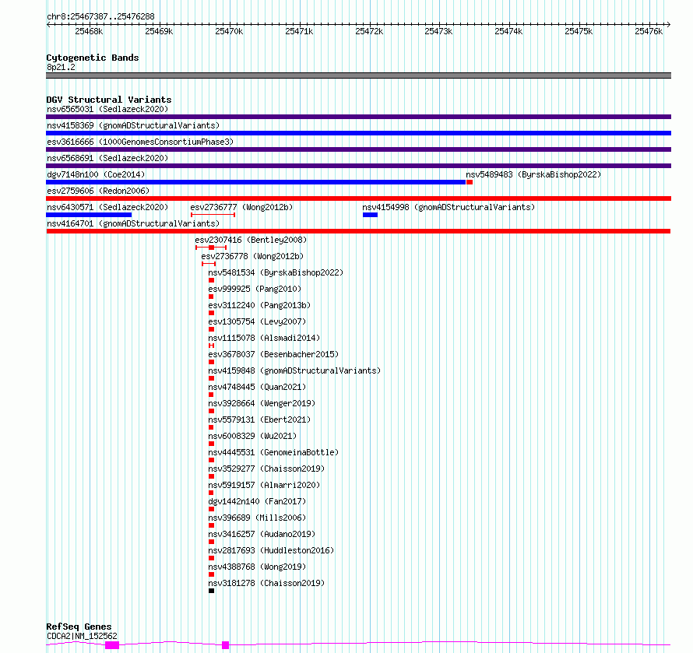Click the 25470k ruler tick label
Screen dimensions: 693x653
coord(229,31)
